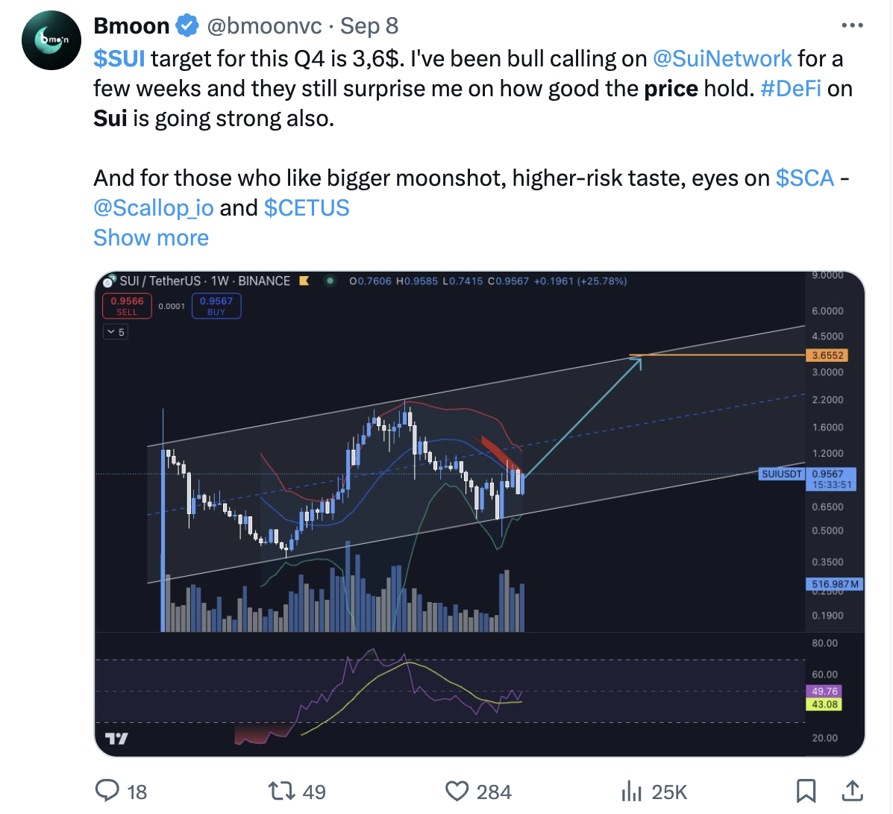This screenshot has height=814, width=893.
Task: View tweet analytics via bar chart icon
Action: click(632, 790)
